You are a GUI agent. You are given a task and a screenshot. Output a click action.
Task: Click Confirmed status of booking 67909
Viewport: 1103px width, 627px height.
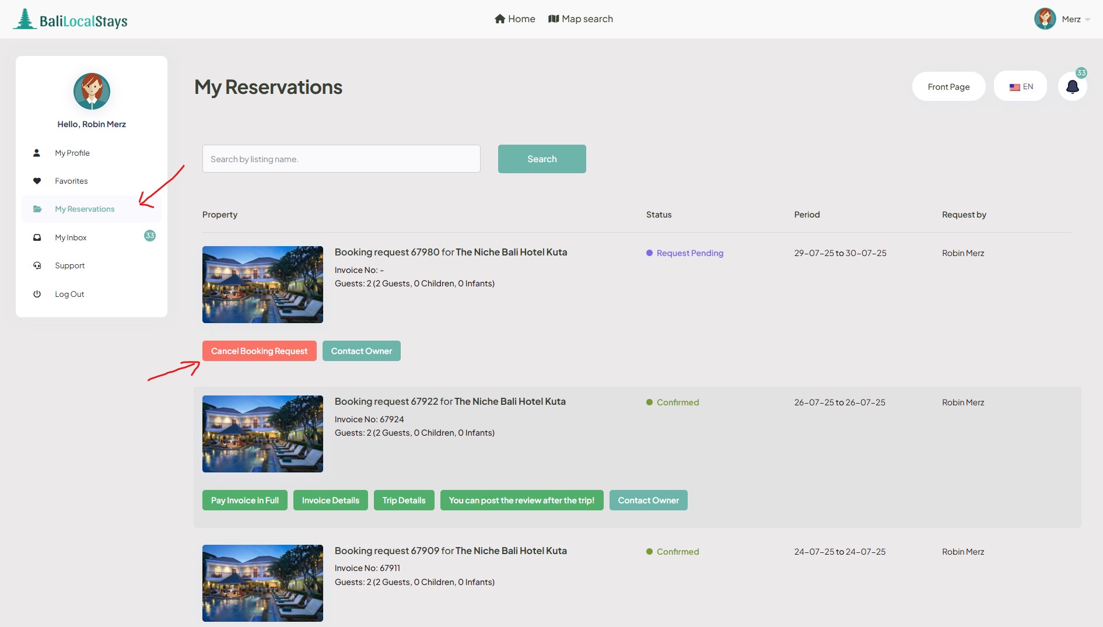677,552
